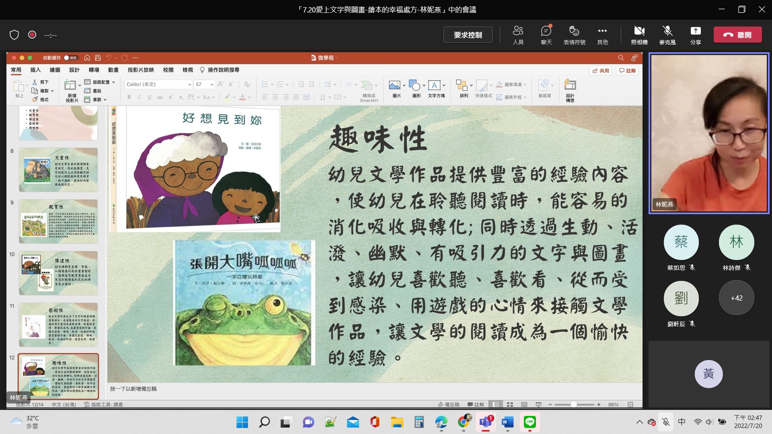This screenshot has height=434, width=772.
Task: Toggle normal view button in status bar
Action: coord(496,405)
